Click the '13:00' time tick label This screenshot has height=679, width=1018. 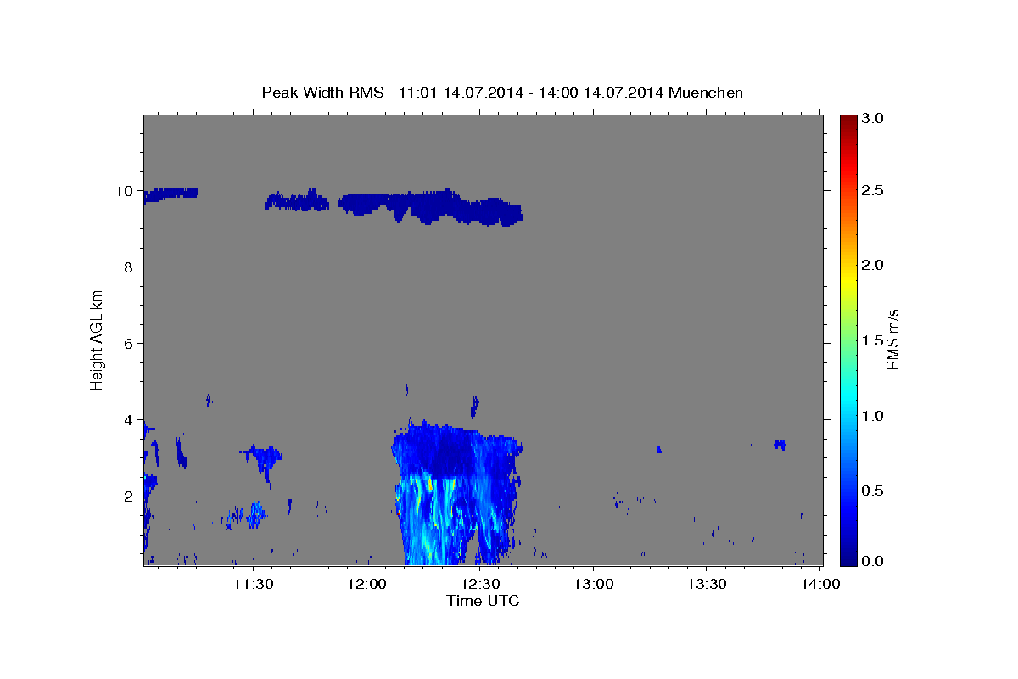pyautogui.click(x=594, y=584)
